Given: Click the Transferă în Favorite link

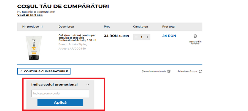Looking at the screenshot, I should (195, 42).
